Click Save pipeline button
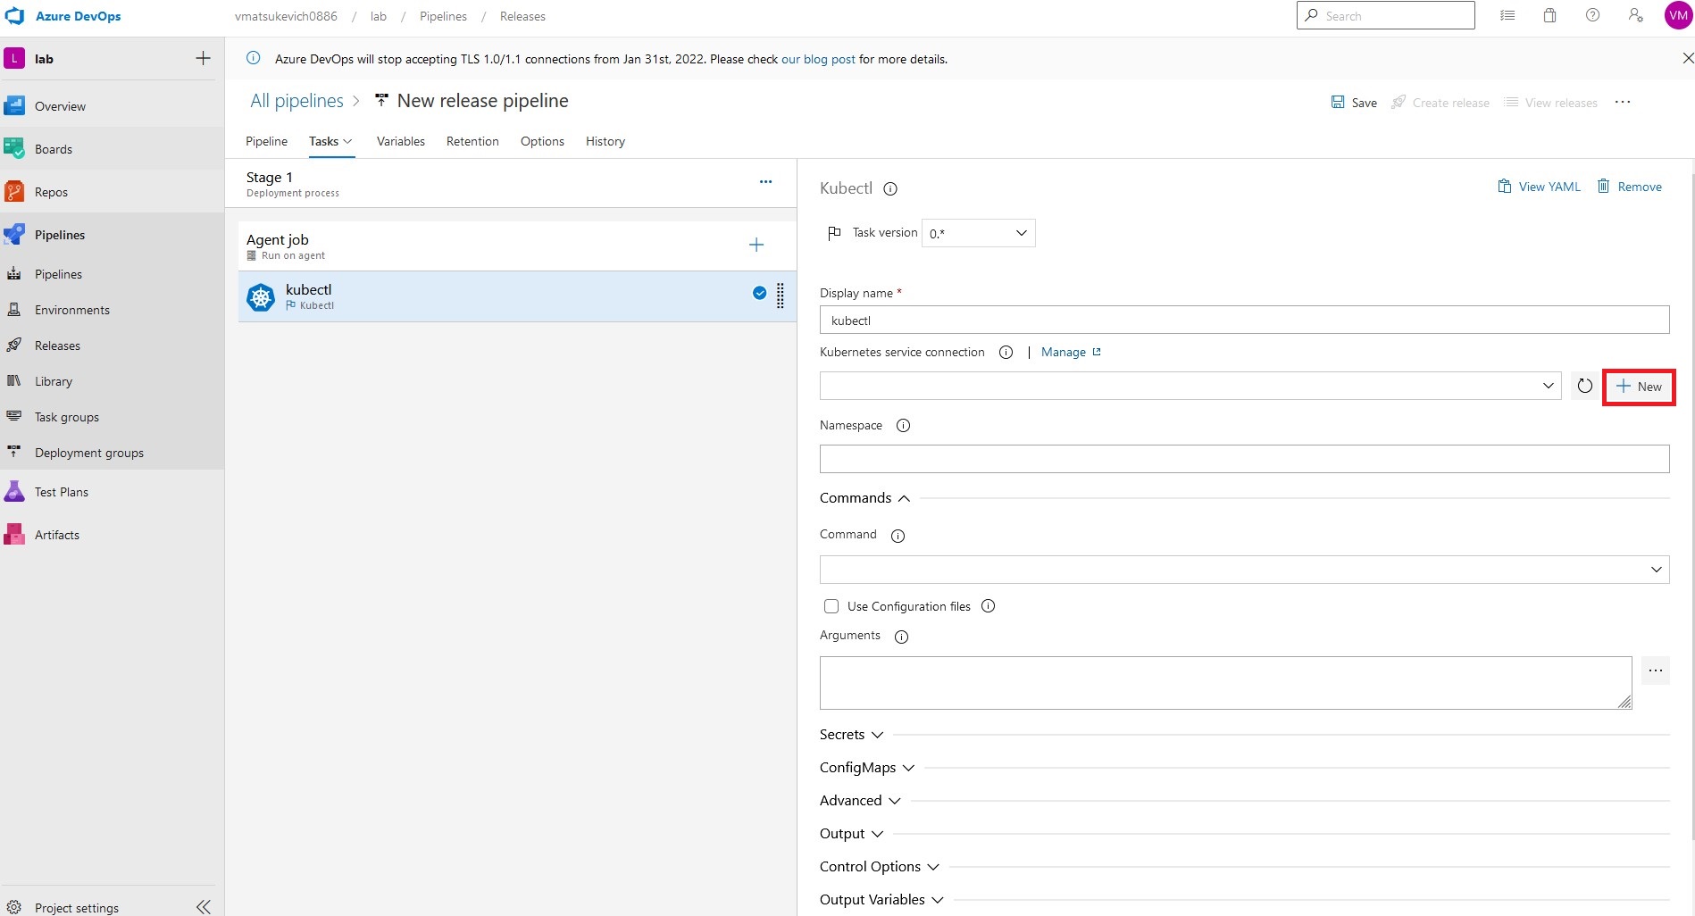This screenshot has height=916, width=1695. 1354,103
